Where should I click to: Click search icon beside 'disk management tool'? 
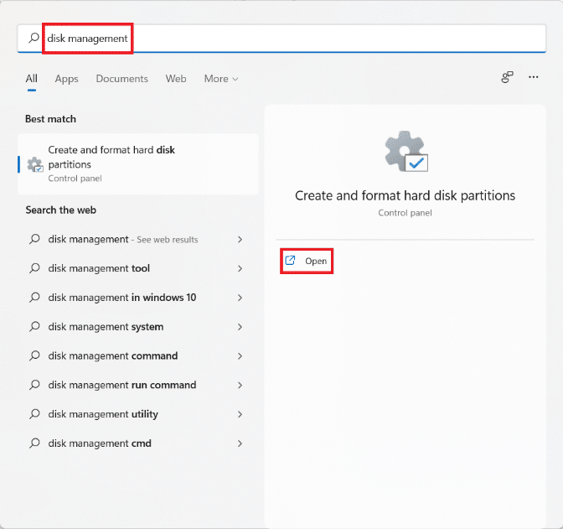34,268
